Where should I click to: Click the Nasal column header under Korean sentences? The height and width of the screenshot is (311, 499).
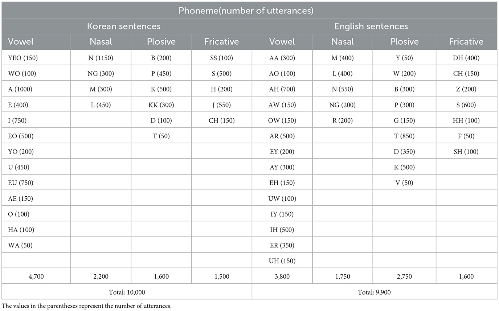[x=100, y=42]
